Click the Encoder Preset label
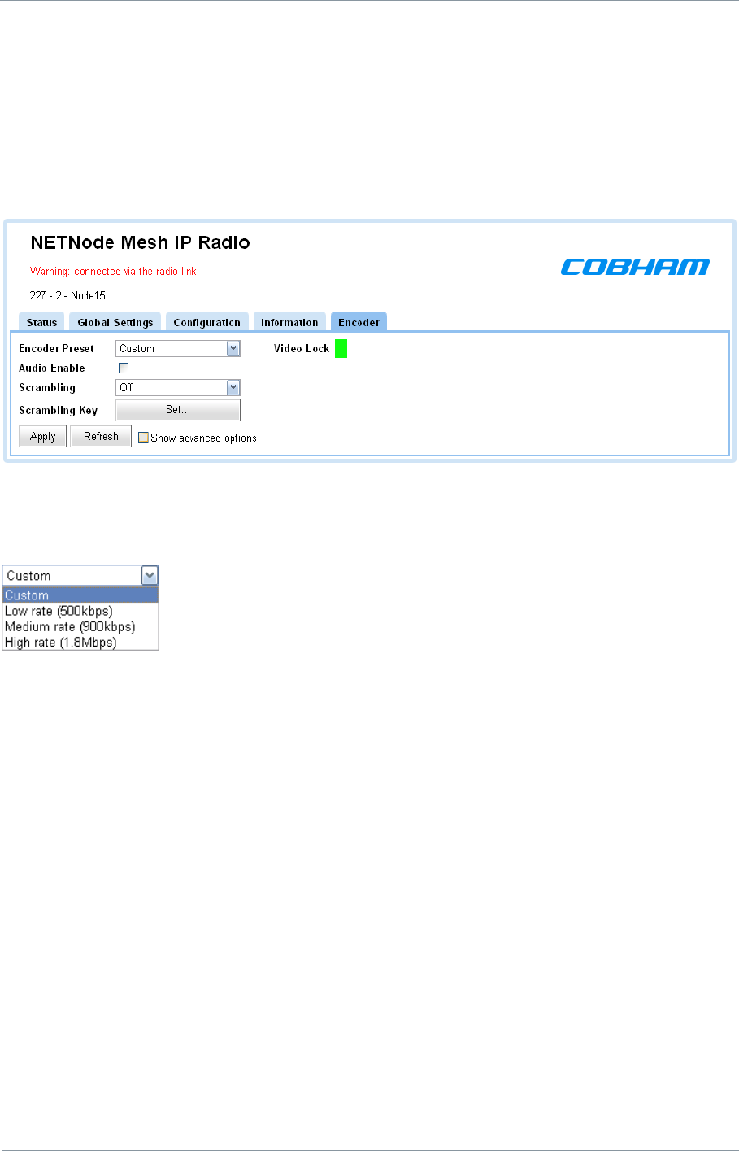 (x=56, y=348)
